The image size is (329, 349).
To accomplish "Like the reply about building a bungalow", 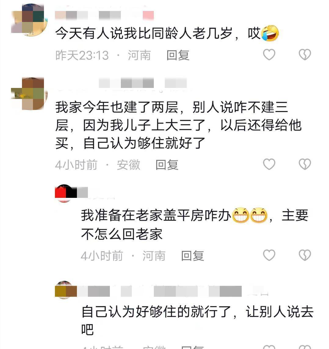I will pyautogui.click(x=269, y=255).
